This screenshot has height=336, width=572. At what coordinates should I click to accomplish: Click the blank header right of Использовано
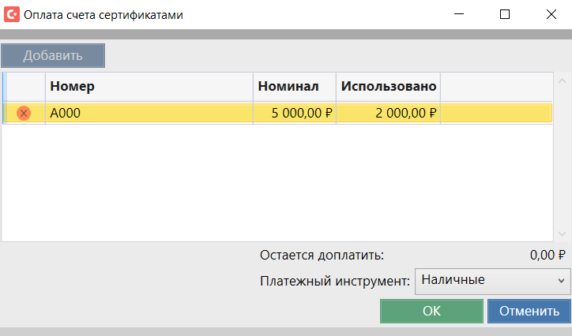click(x=495, y=86)
